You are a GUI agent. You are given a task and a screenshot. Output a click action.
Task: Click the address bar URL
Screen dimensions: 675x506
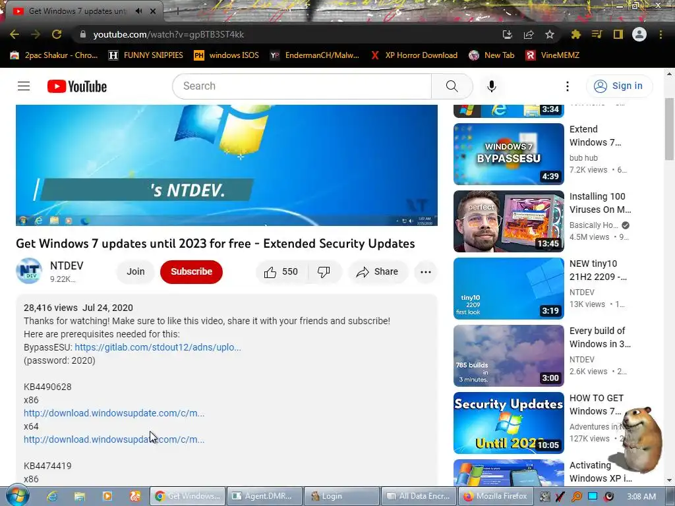click(168, 34)
